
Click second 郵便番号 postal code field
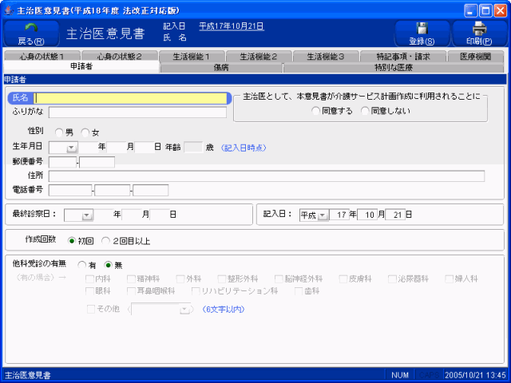(97, 162)
